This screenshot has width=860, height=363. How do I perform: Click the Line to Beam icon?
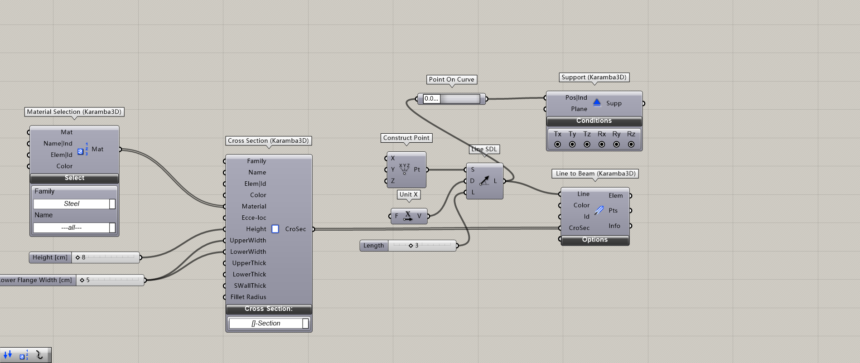[x=599, y=210]
